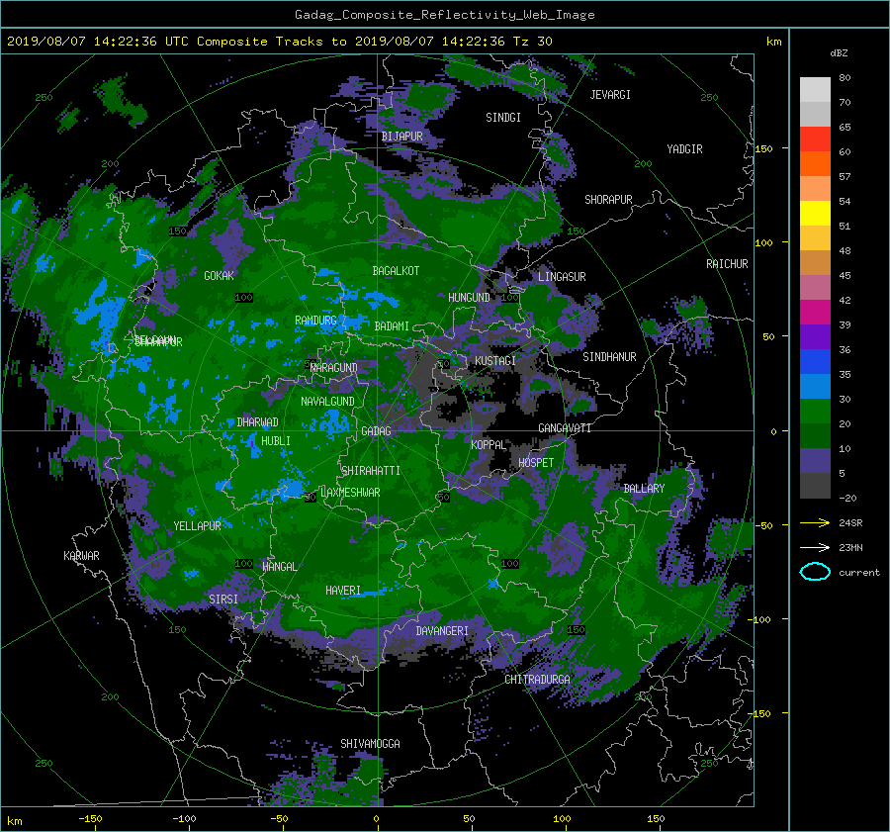Click the NARAGUND city label
The height and width of the screenshot is (832, 890).
coord(334,367)
